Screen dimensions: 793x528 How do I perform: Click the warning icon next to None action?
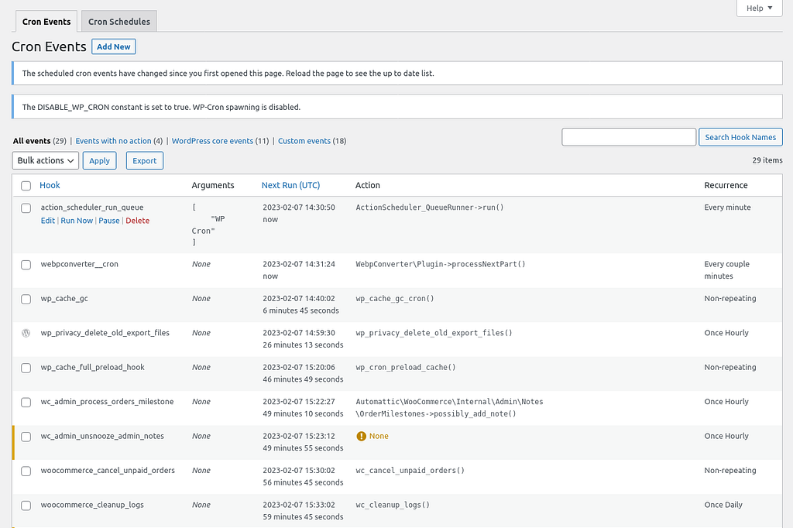tap(361, 436)
